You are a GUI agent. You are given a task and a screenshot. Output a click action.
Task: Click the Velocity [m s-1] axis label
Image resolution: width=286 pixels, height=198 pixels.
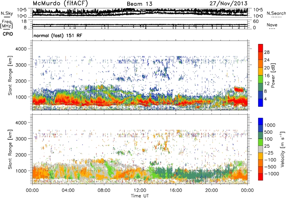(x=282, y=149)
